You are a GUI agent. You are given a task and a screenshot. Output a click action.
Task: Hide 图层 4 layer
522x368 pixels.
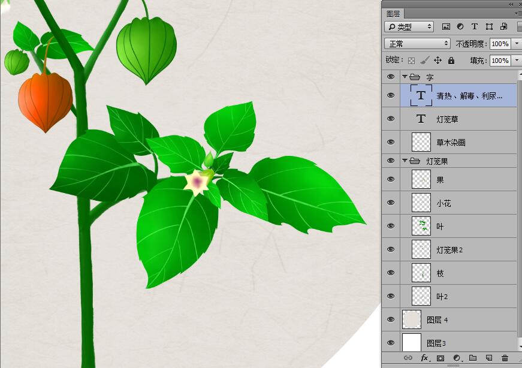(x=391, y=319)
